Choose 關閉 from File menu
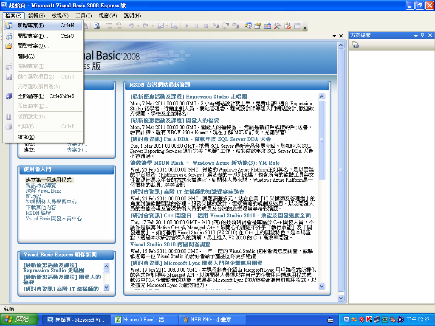Screen dimensions: 435x326 coord(43,56)
